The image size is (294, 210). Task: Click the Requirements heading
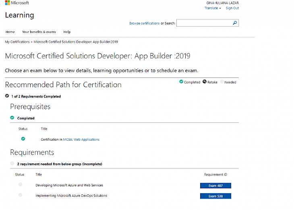point(32,153)
